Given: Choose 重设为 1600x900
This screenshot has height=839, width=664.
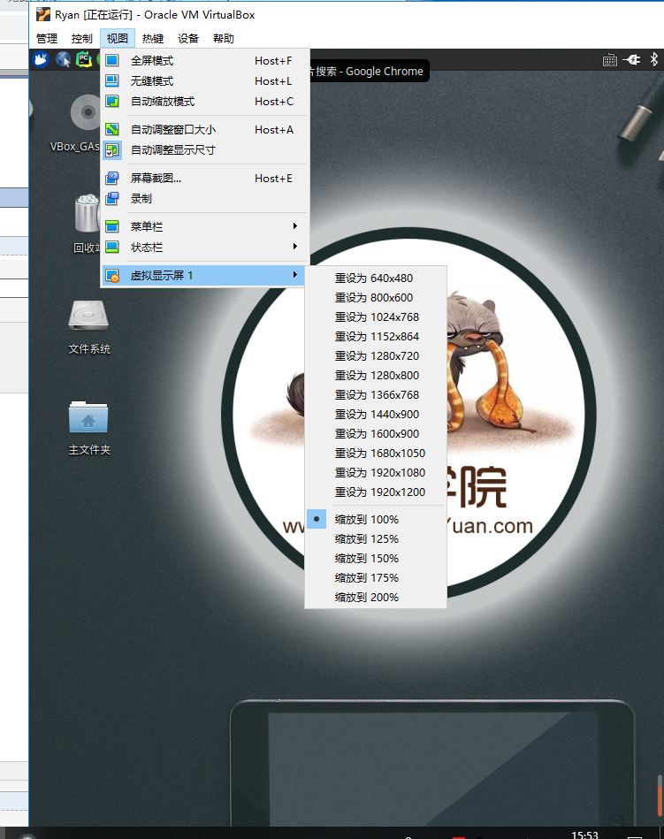Looking at the screenshot, I should coord(376,433).
